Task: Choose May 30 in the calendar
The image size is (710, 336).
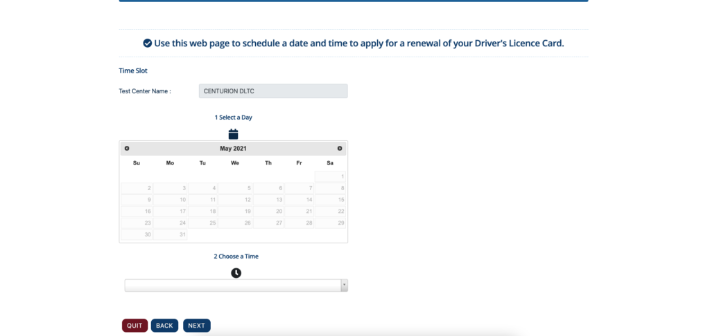Action: click(x=137, y=235)
